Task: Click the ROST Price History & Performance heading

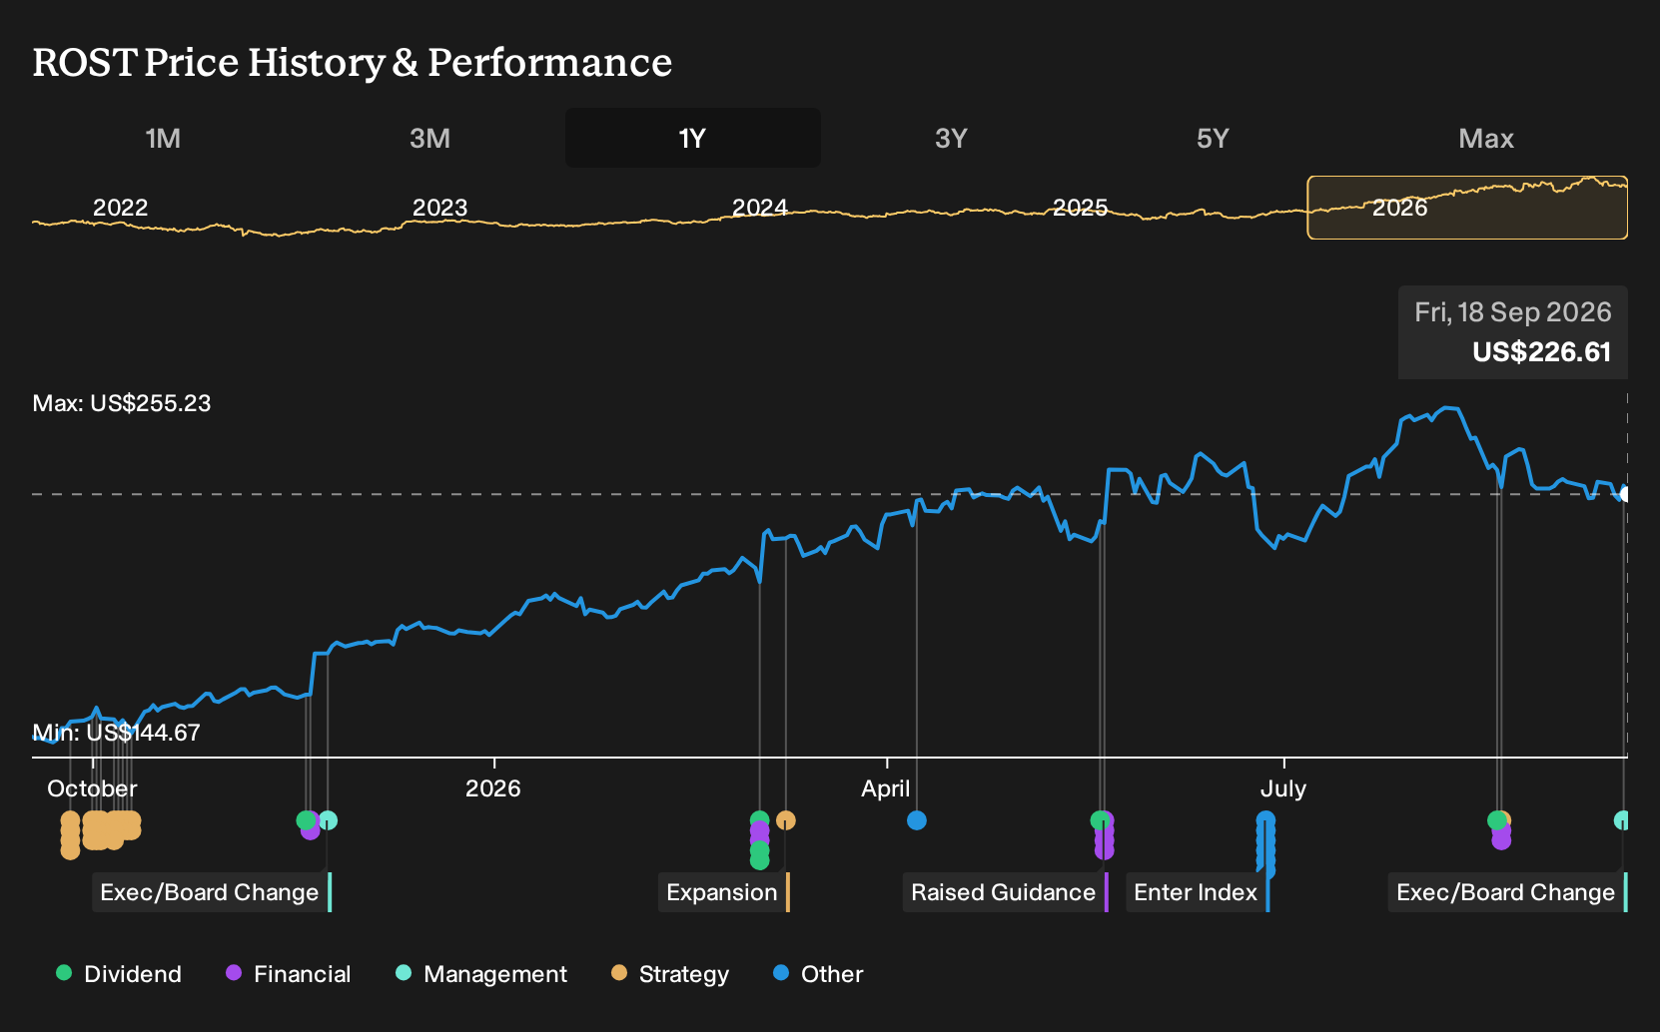Action: pos(353,63)
